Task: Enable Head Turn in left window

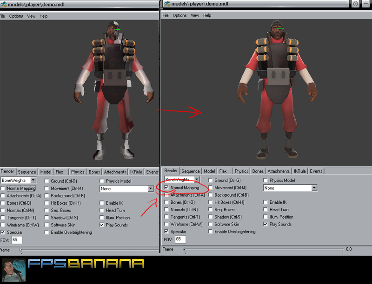Action: (102, 210)
